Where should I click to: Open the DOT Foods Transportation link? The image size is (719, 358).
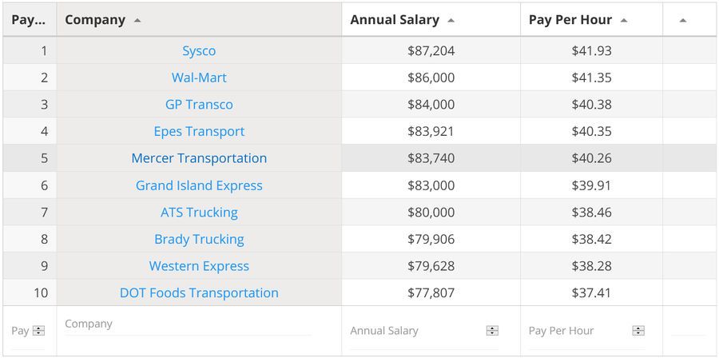[199, 293]
